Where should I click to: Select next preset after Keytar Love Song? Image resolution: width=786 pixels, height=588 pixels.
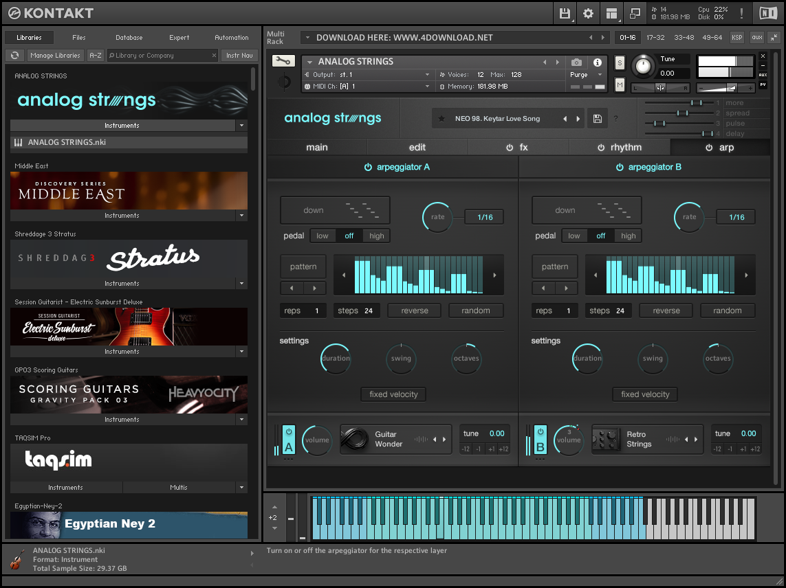click(x=578, y=119)
